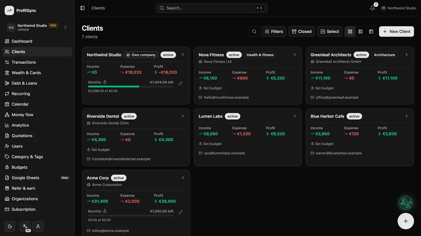Viewport: 421px width, 236px height.
Task: Toggle dark mode moon icon
Action: coord(10,226)
